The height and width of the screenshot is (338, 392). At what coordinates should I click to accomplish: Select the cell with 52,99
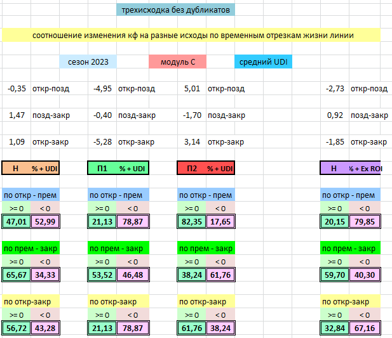pyautogui.click(x=45, y=221)
